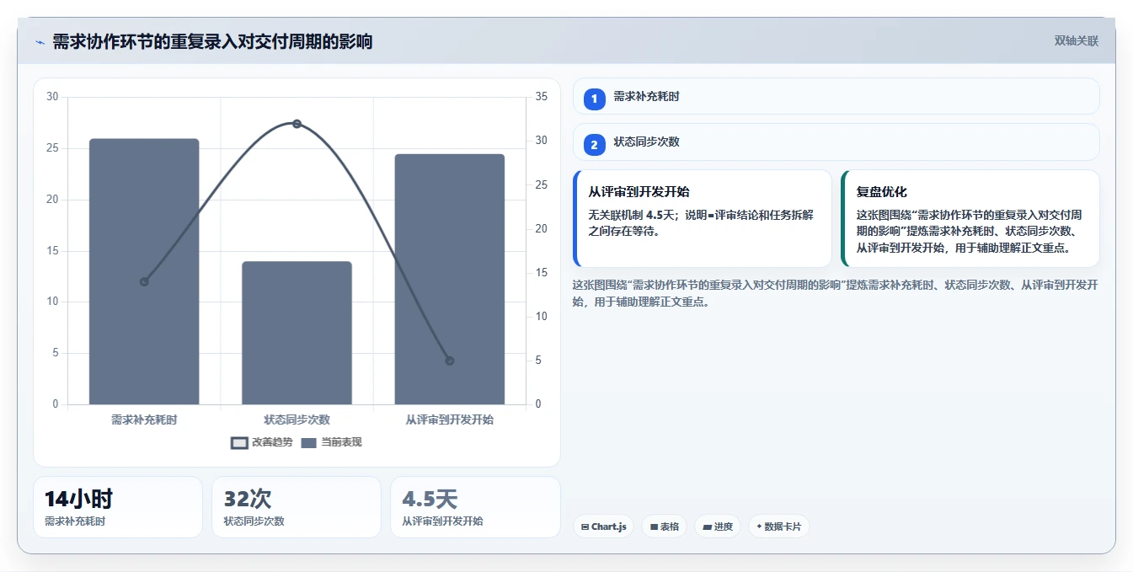Click the summary paragraph below the info cards
This screenshot has width=1133, height=572.
click(835, 293)
